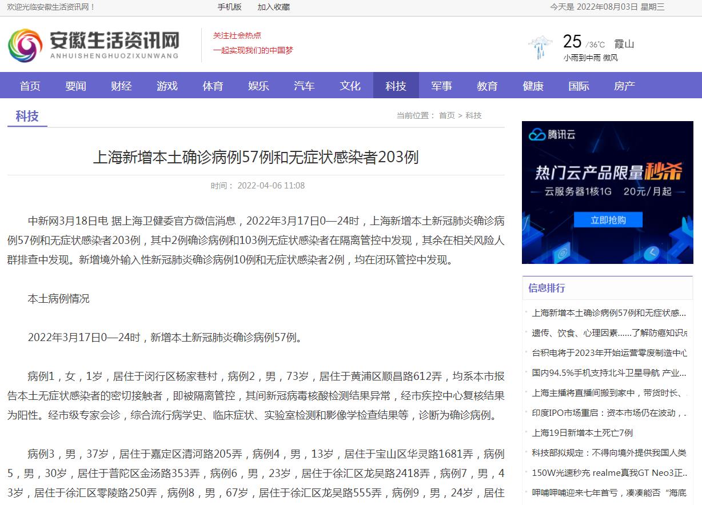This screenshot has width=702, height=505.
Task: Click the date text 2022年08月03日 星期三
Action: (x=621, y=7)
